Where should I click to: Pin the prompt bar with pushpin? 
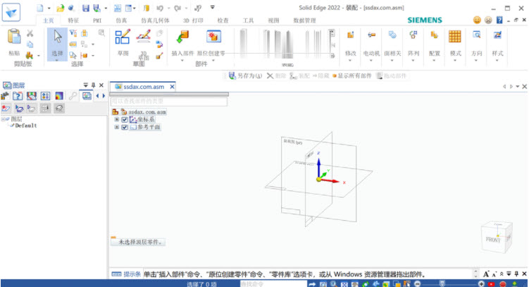tap(516, 274)
